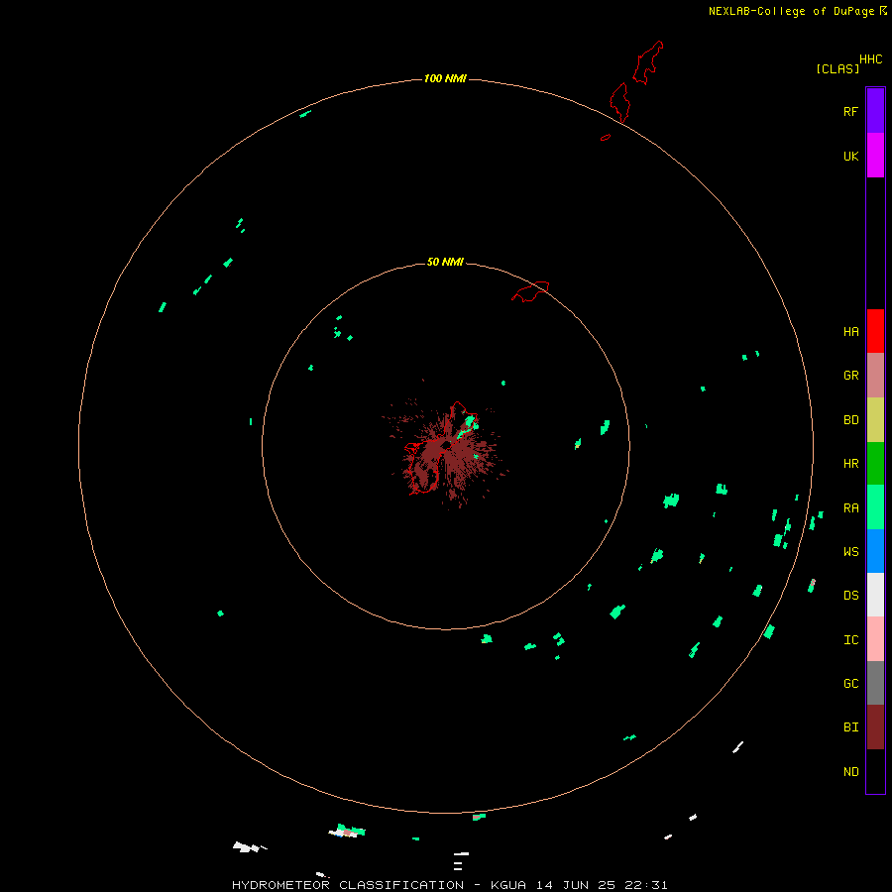Click the GR legend label
The image size is (892, 892).
tap(850, 376)
